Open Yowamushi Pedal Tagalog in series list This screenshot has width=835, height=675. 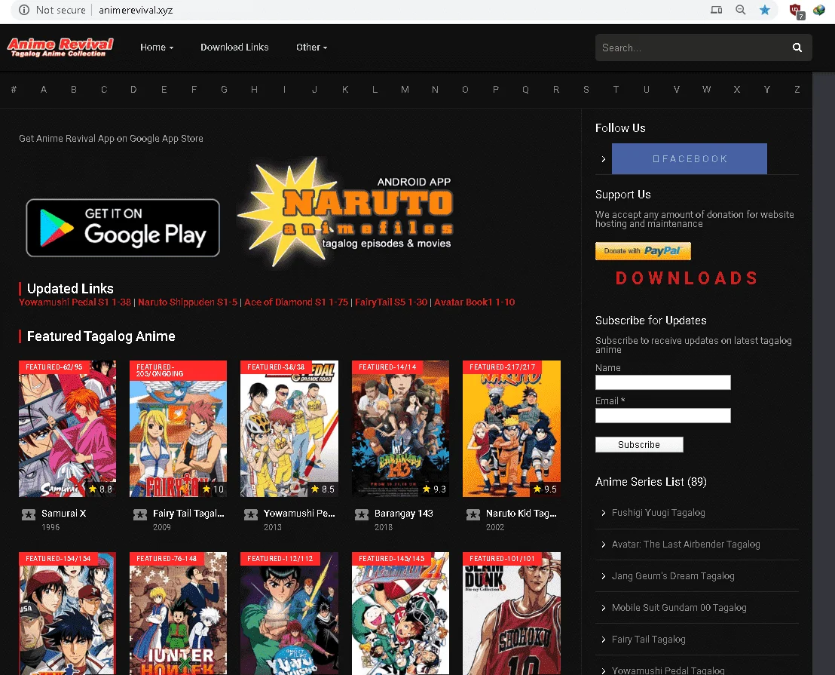coord(668,670)
